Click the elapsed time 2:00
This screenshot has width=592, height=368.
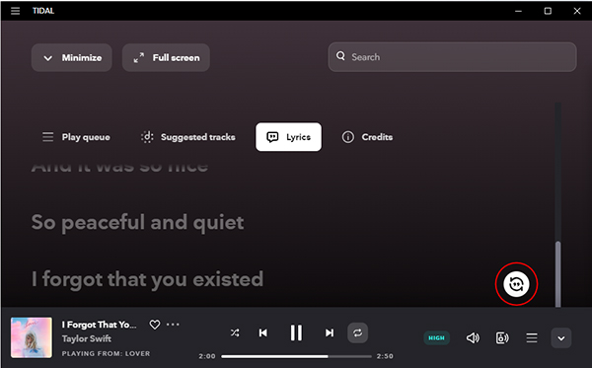(207, 356)
